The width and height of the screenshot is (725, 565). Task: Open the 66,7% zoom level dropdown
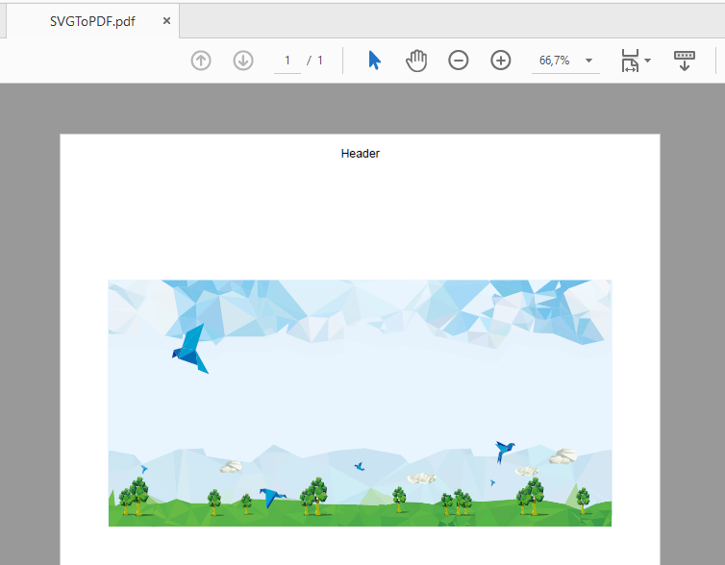pos(588,61)
